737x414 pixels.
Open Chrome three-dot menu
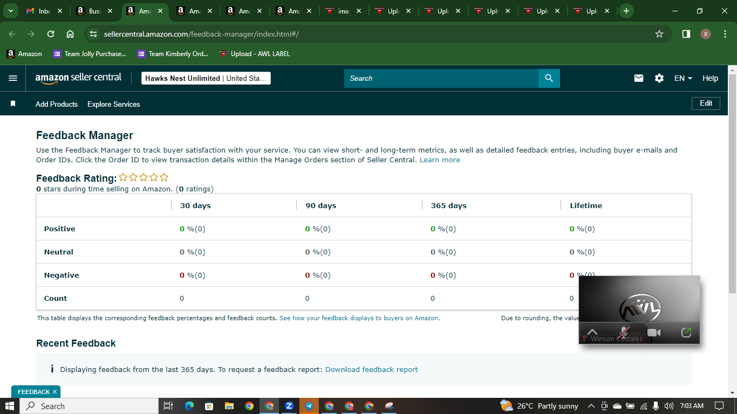[x=724, y=34]
